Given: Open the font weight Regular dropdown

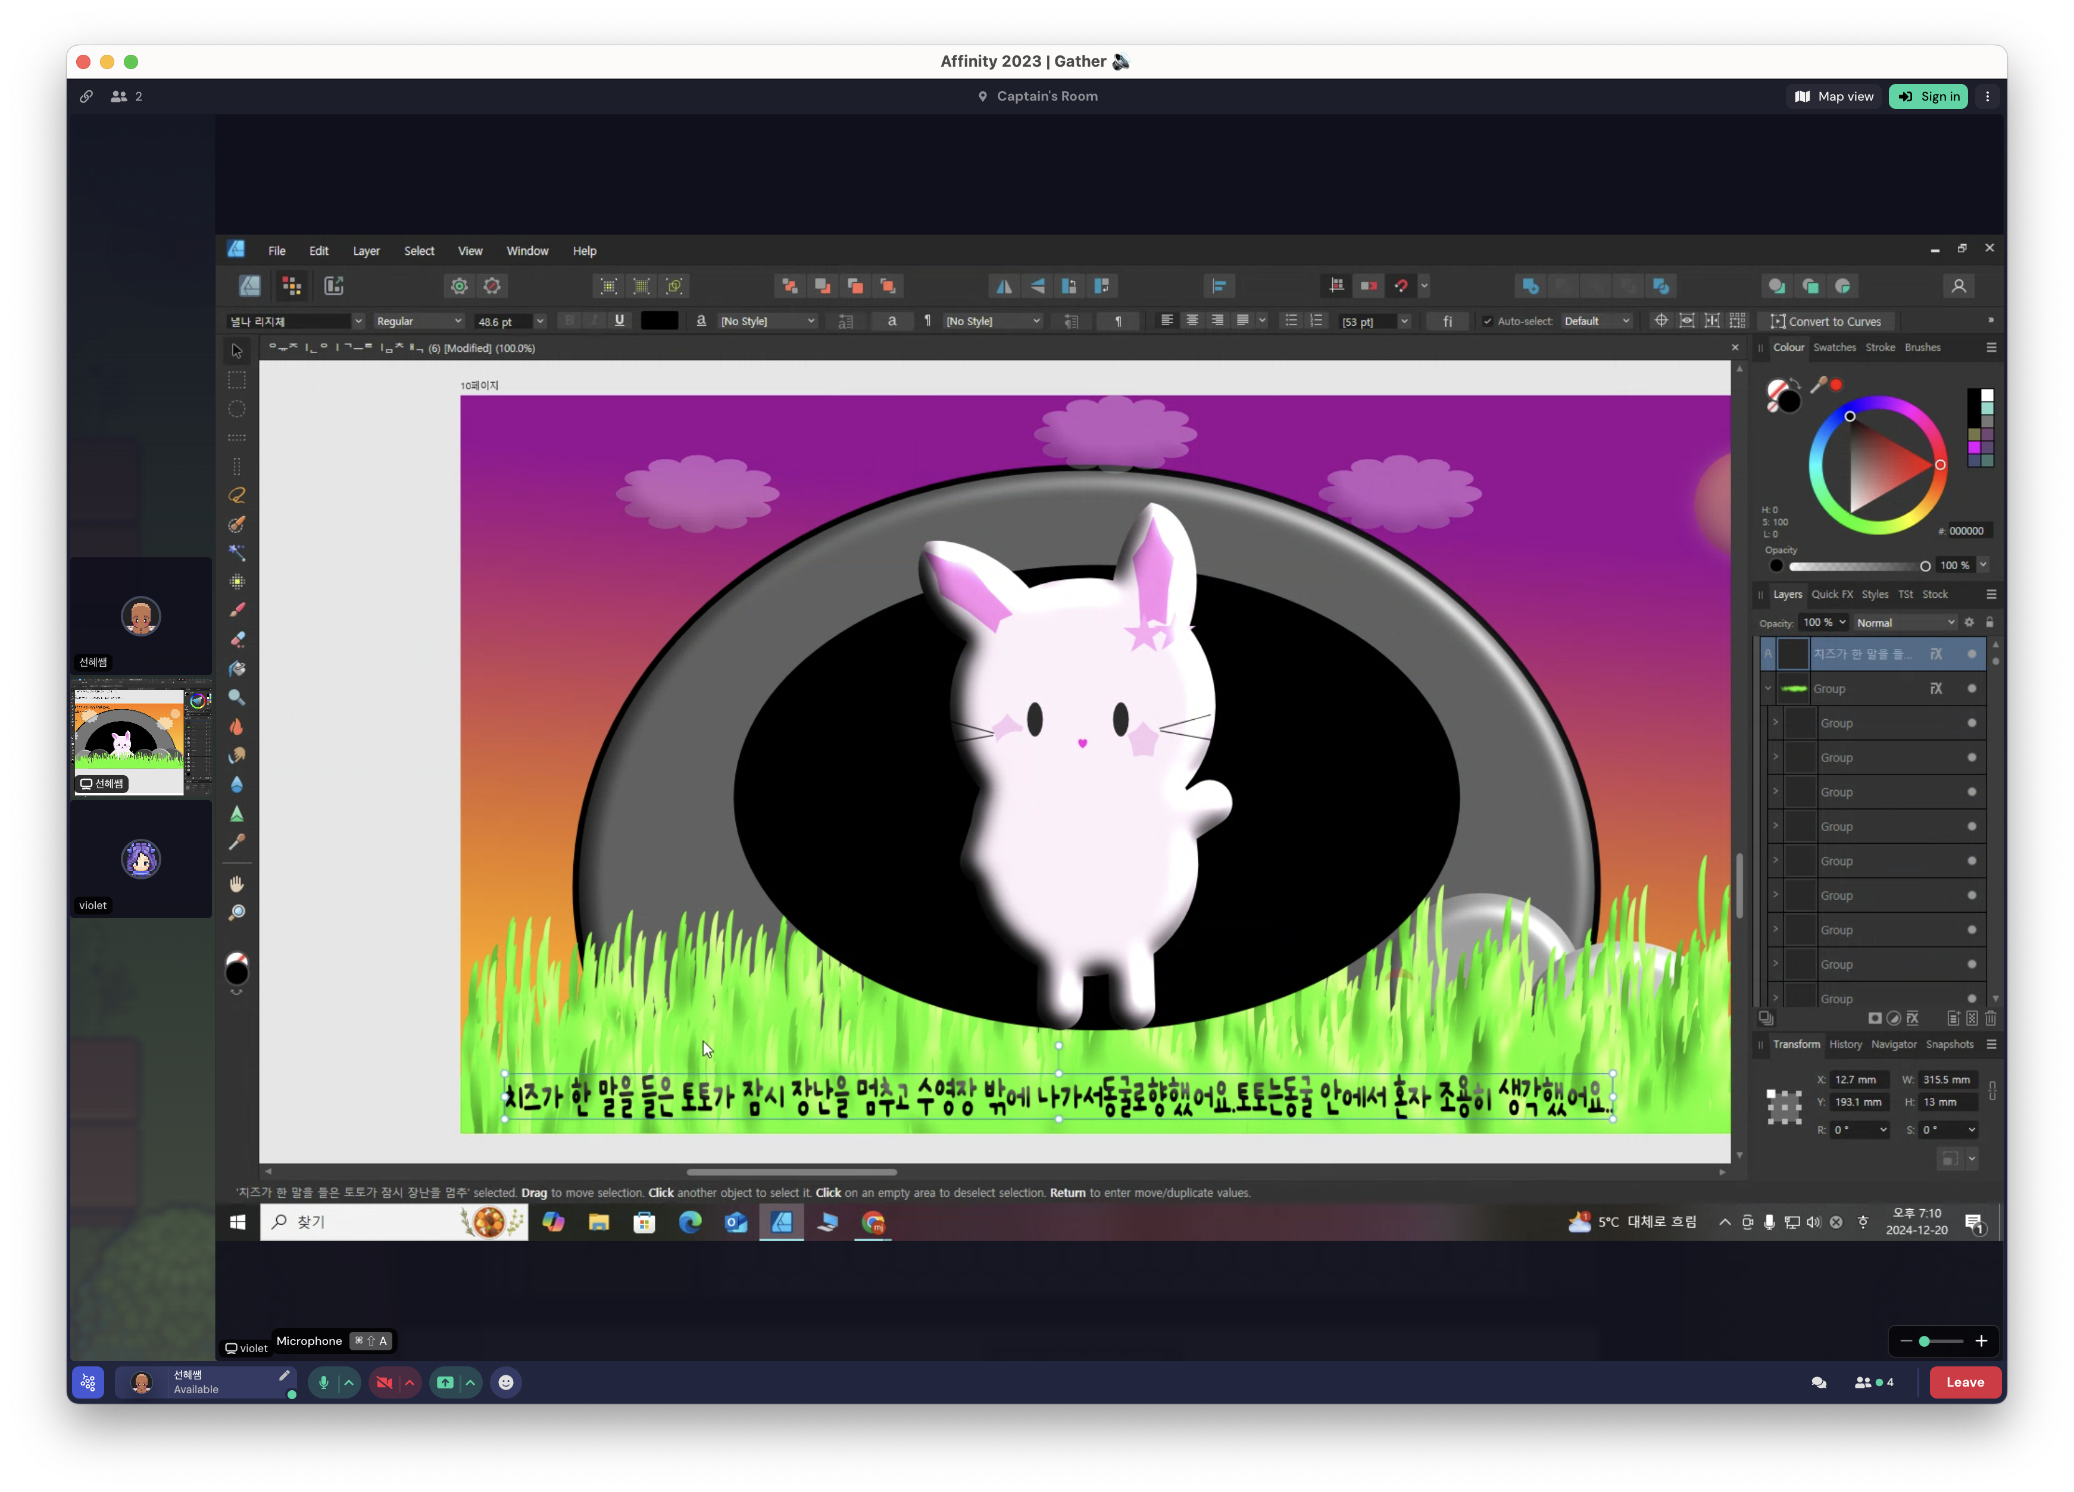Looking at the screenshot, I should point(419,321).
